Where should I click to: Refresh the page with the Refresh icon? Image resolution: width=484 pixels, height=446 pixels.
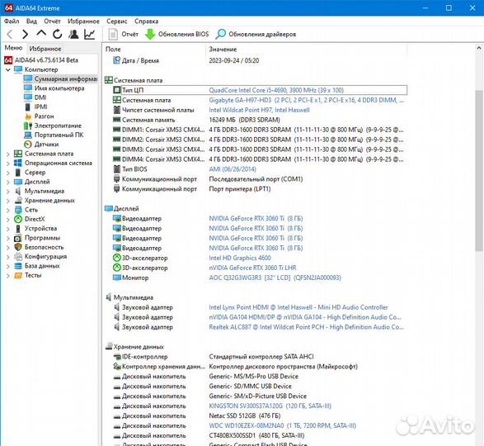(58, 34)
